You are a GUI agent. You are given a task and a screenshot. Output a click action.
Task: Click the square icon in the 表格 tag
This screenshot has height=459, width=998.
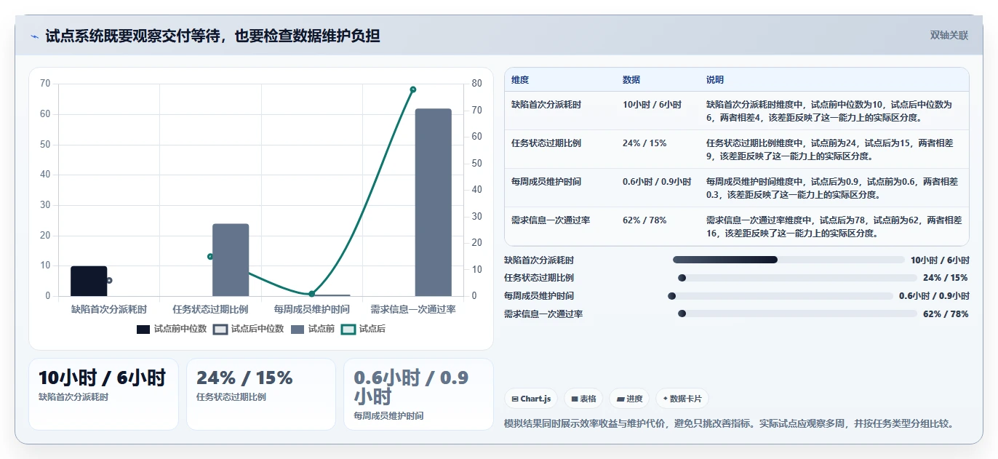[x=575, y=399]
